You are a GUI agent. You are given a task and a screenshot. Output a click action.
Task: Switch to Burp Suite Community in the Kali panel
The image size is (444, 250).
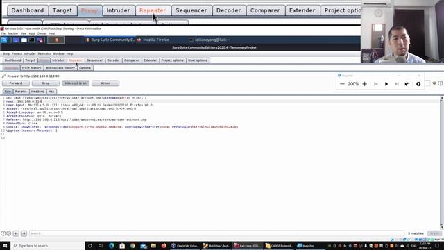click(111, 40)
